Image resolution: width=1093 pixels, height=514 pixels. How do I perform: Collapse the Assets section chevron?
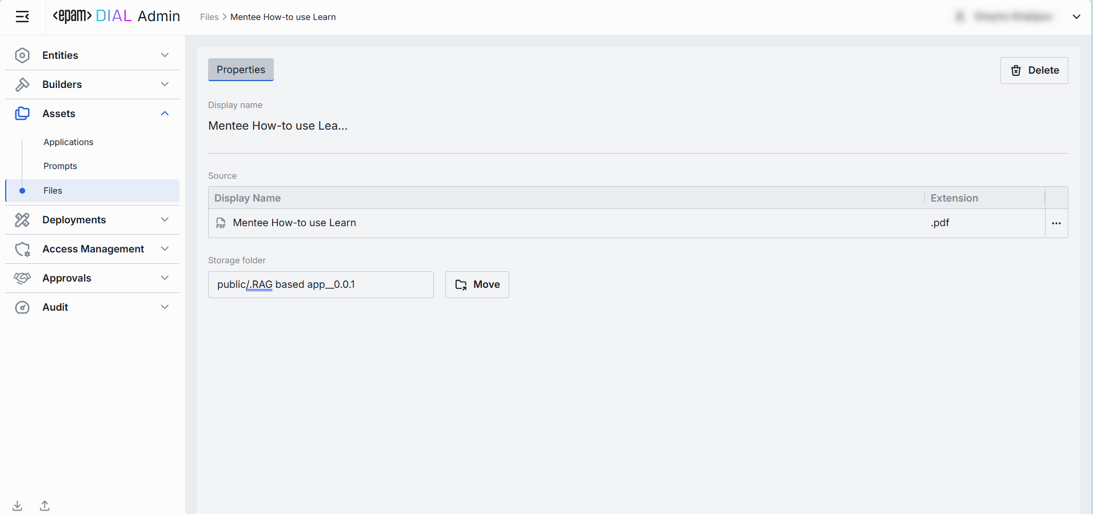coord(165,114)
